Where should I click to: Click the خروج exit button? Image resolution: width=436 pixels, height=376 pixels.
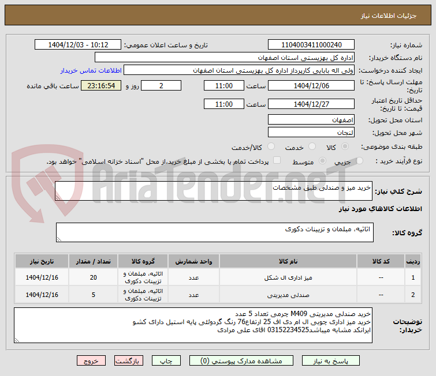[91, 361]
